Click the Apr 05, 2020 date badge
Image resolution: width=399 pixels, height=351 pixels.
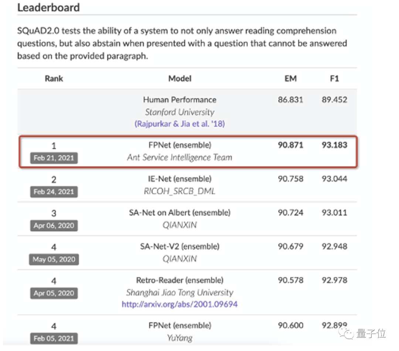(x=54, y=293)
